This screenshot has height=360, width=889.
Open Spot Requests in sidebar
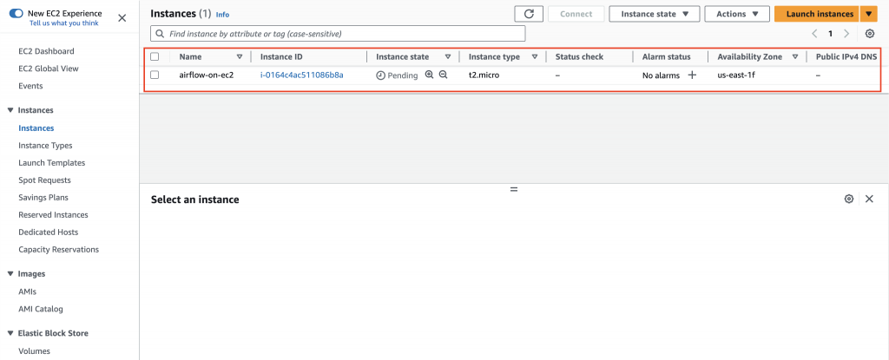click(45, 180)
